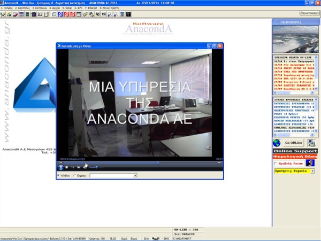Click the green calculator toolbar icon

coord(27,14)
